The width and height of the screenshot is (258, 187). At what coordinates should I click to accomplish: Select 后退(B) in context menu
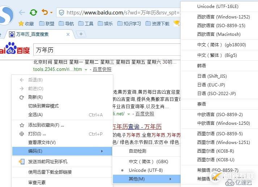point(63,80)
